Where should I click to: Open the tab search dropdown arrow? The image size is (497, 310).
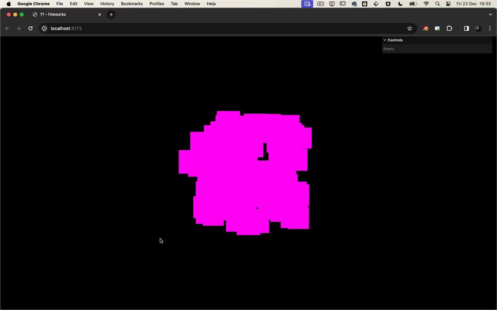point(491,14)
